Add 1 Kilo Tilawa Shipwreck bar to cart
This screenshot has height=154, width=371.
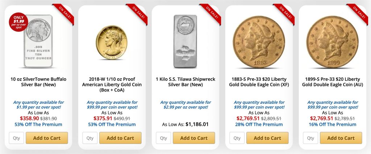[194, 138]
